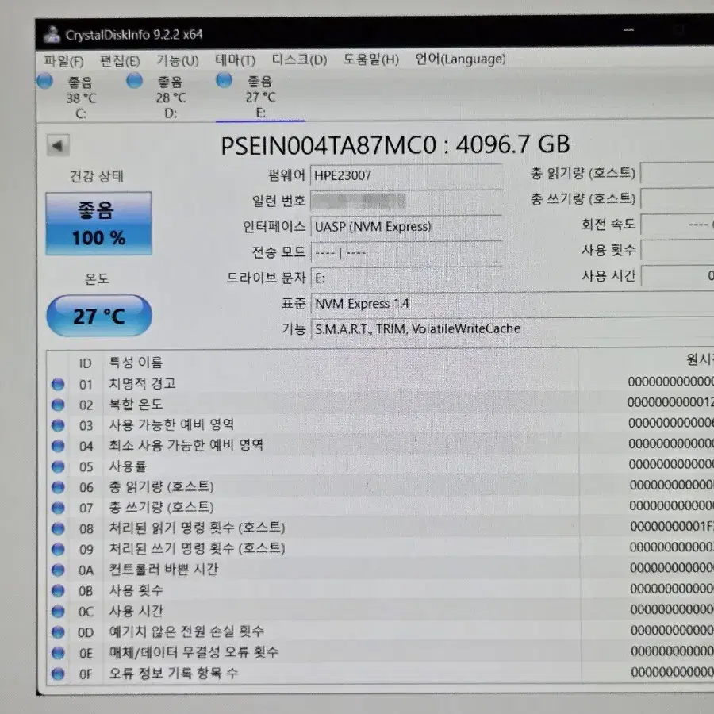The height and width of the screenshot is (714, 714).
Task: Click status orb for 04 최소 사용 가능한 예비 영역
Action: click(58, 446)
